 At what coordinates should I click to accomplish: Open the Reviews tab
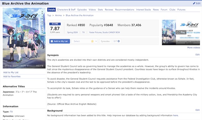tap(109, 9)
